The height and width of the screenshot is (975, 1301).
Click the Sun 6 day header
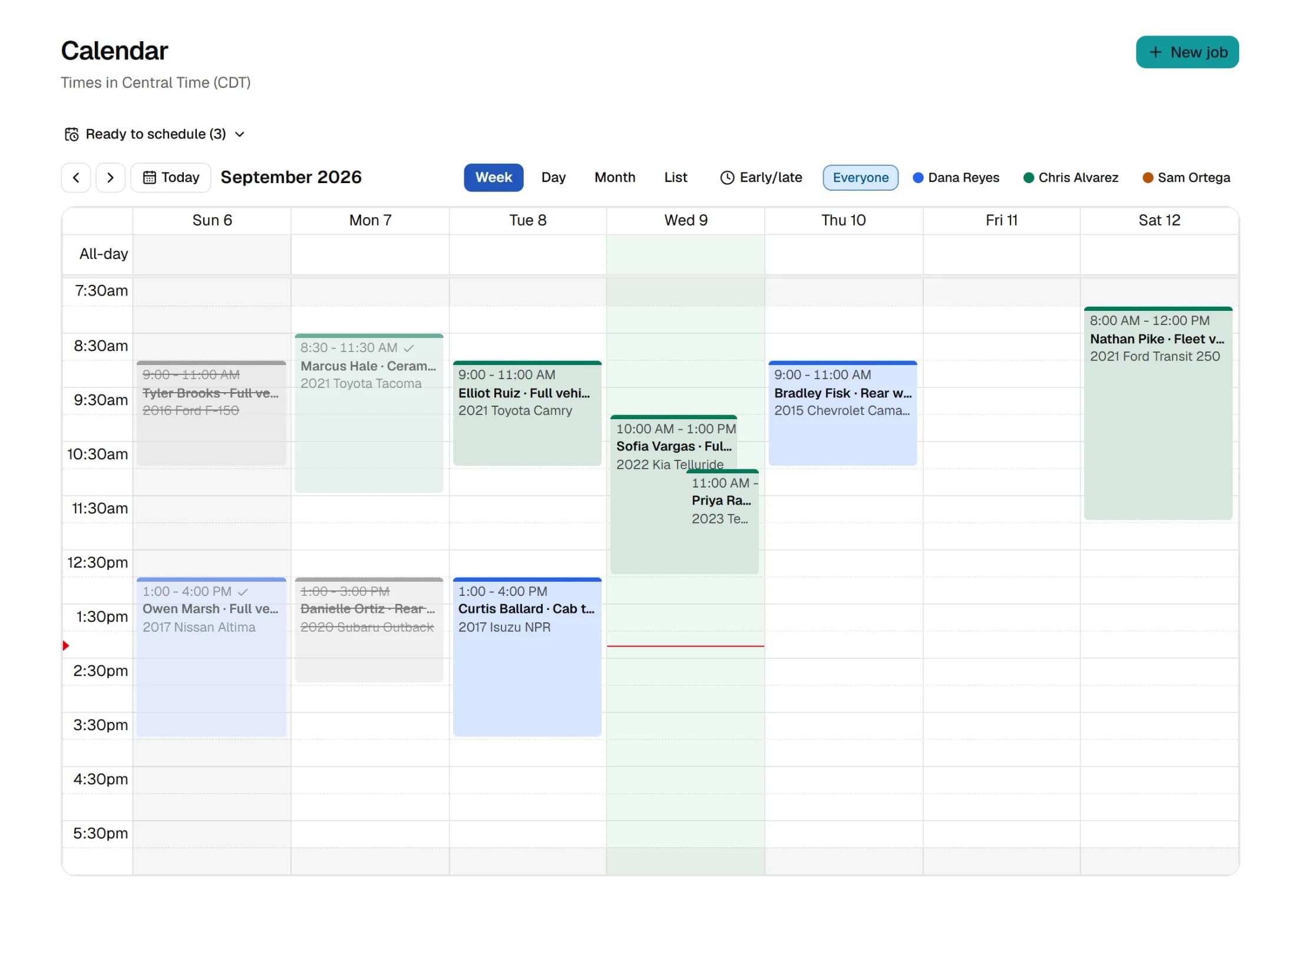pyautogui.click(x=212, y=220)
